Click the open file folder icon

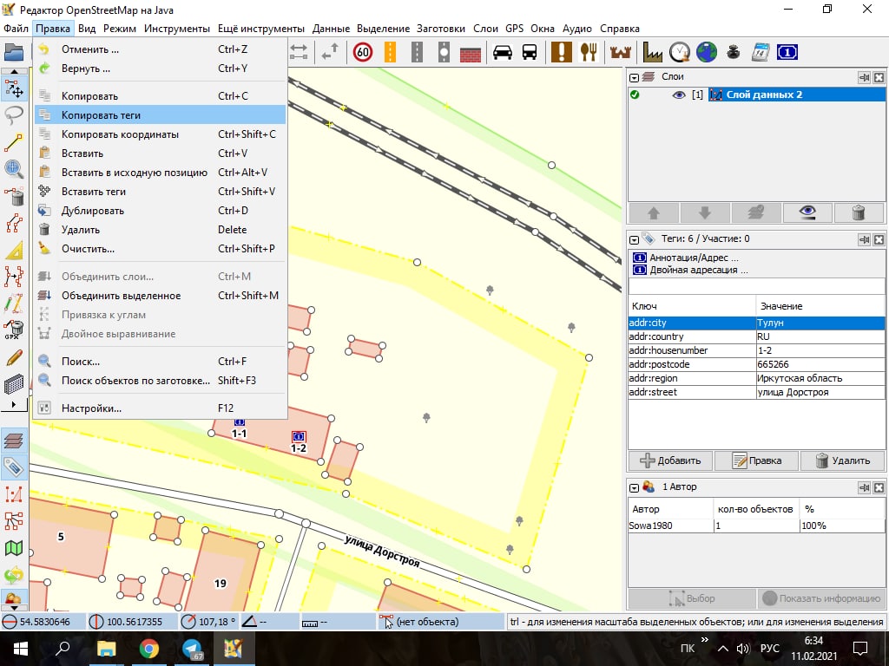pos(14,52)
